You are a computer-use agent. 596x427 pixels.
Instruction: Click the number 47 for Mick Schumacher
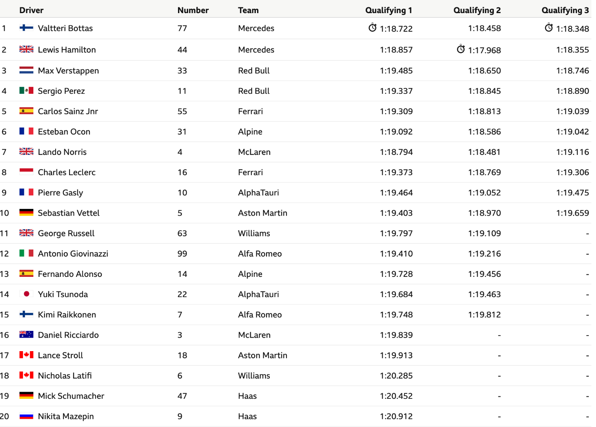(182, 396)
